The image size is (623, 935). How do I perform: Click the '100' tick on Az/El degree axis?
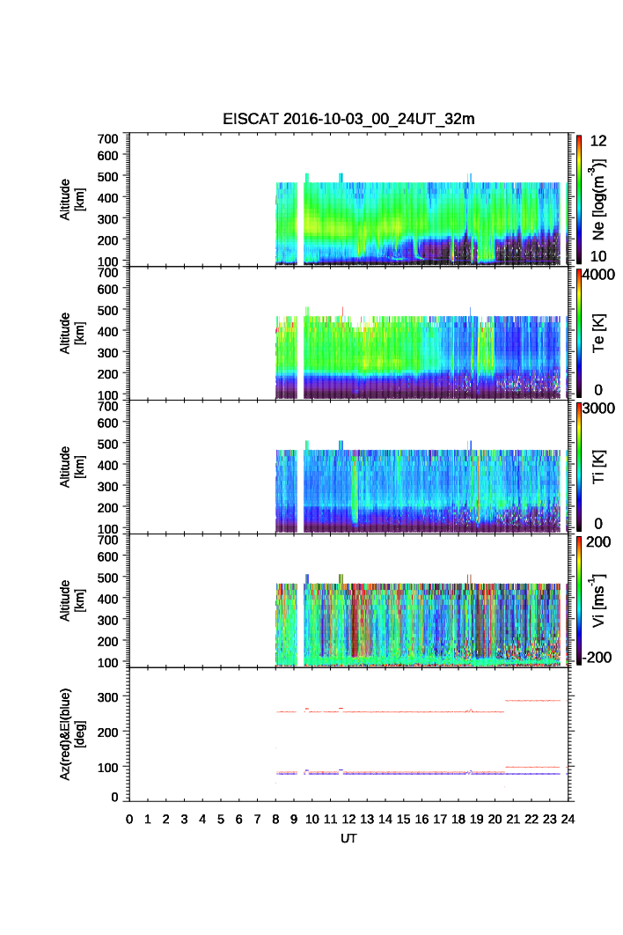click(x=108, y=768)
